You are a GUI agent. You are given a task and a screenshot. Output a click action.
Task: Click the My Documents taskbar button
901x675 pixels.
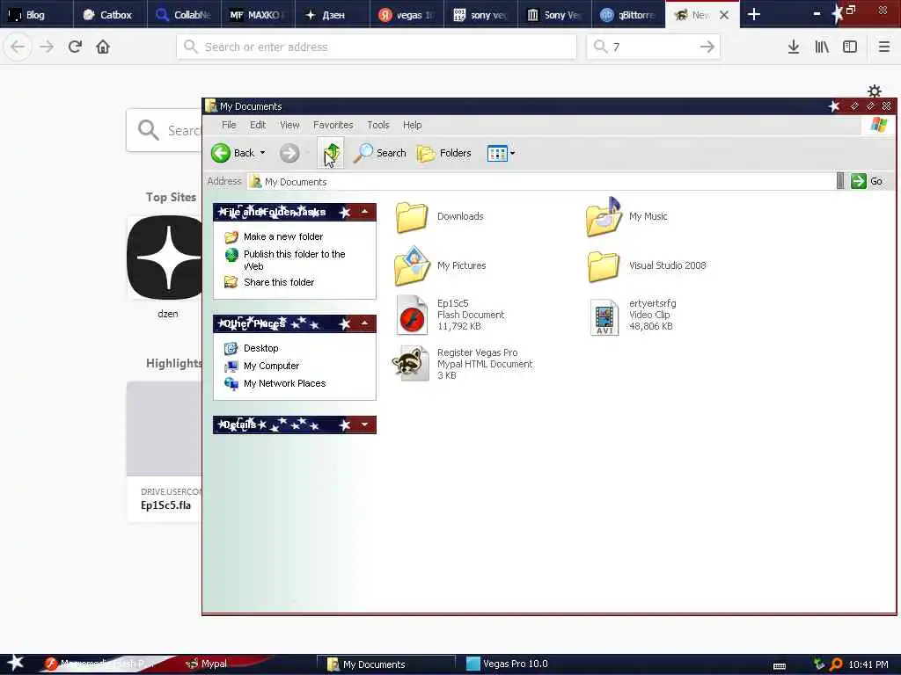click(386, 664)
